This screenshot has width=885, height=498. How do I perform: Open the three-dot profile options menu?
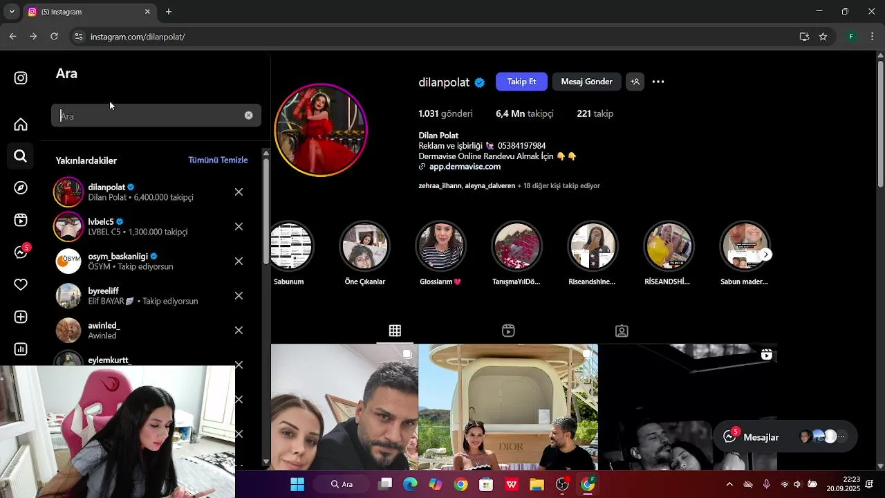pyautogui.click(x=658, y=82)
